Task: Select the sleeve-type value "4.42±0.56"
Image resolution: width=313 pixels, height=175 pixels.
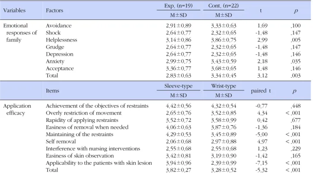Action: tap(178, 106)
